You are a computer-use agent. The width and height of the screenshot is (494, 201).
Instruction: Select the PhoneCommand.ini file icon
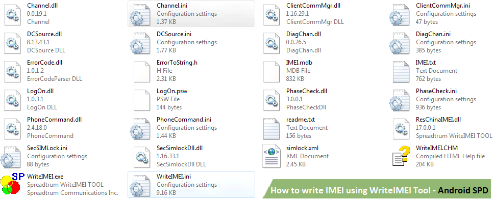coord(140,129)
